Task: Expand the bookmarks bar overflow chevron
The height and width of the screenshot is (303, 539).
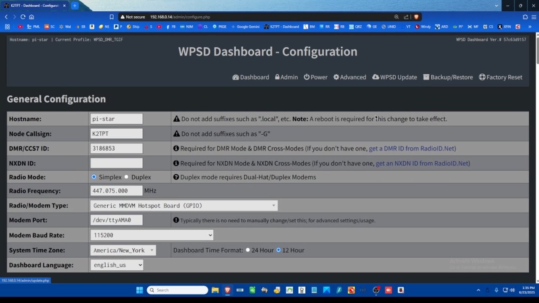Action: click(530, 27)
